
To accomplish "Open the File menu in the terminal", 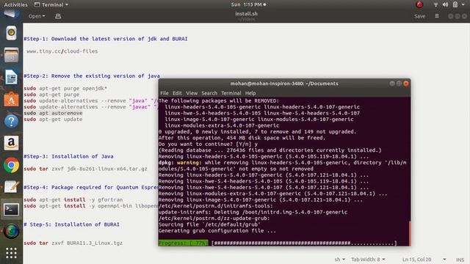I will (164, 93).
